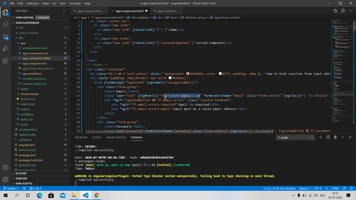Click the master git branch in status bar
Image resolution: width=356 pixels, height=200 pixels.
(11, 188)
